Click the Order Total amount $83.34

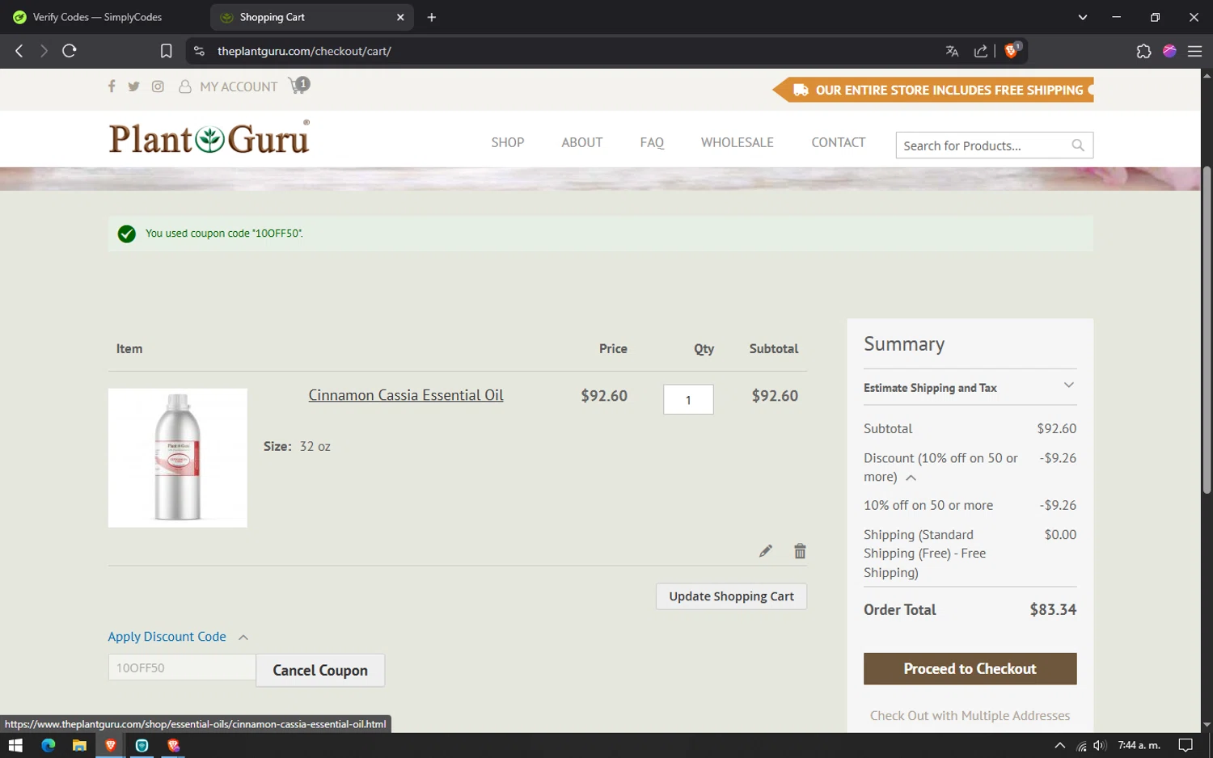pyautogui.click(x=1053, y=610)
